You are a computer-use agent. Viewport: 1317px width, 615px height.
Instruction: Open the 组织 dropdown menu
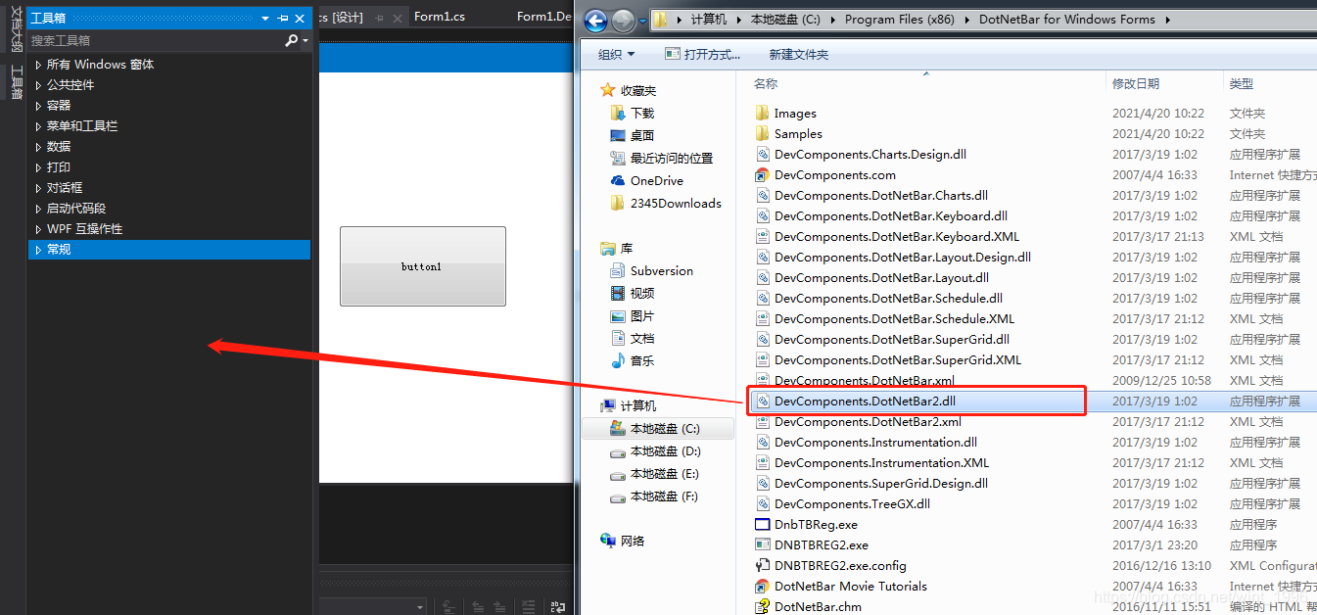[x=617, y=55]
